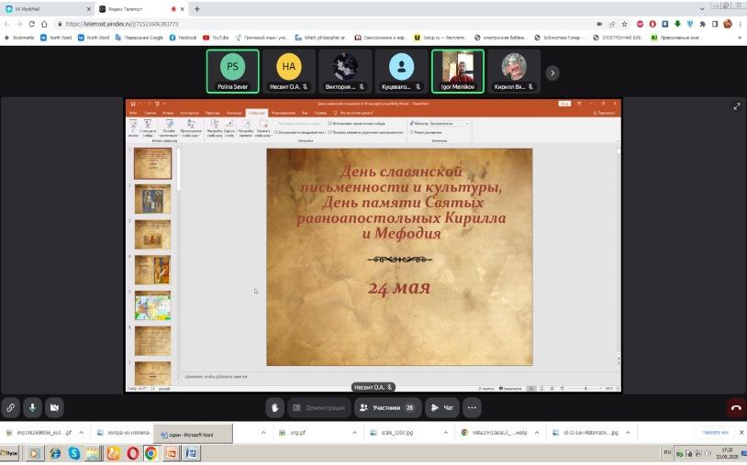
Task: Select Polina Sever's participant tile
Action: tap(232, 72)
